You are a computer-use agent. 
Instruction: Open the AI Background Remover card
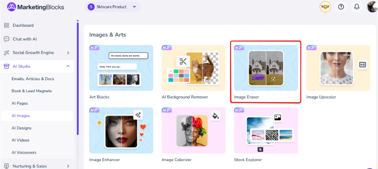coord(194,68)
